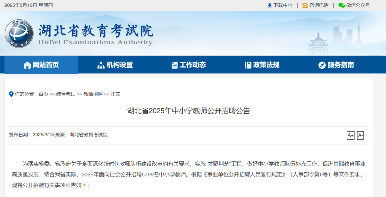
Task: Click the book icon beside 政策法规
Action: click(x=248, y=65)
